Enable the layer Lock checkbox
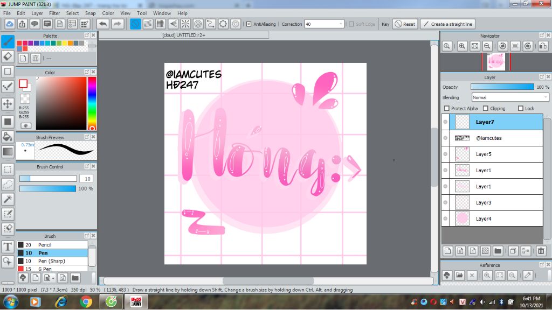Viewport: 552px width, 310px height. tap(521, 108)
